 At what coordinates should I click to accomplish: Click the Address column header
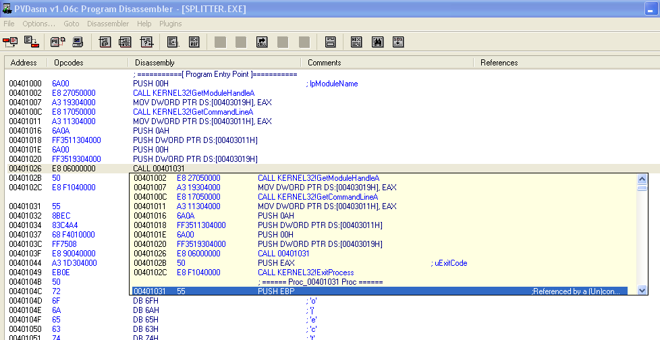click(x=24, y=63)
